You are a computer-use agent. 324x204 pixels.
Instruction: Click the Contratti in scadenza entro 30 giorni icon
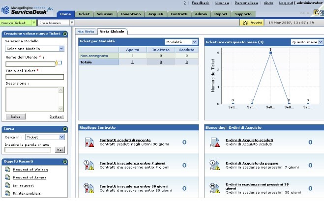(x=89, y=188)
